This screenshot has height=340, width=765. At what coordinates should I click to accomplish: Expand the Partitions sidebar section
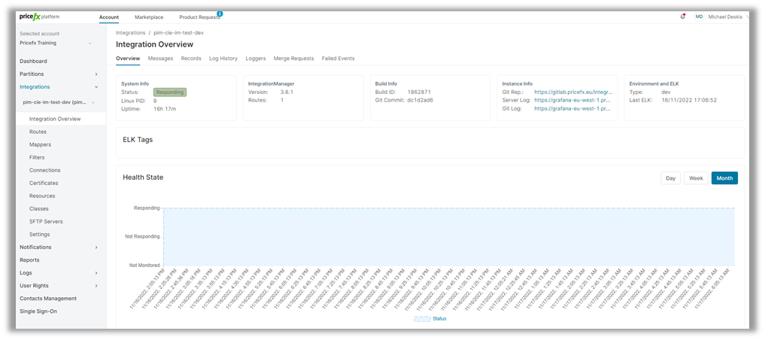point(96,74)
